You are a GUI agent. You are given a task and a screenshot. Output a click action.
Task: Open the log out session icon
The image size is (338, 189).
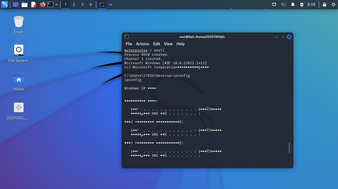333,4
